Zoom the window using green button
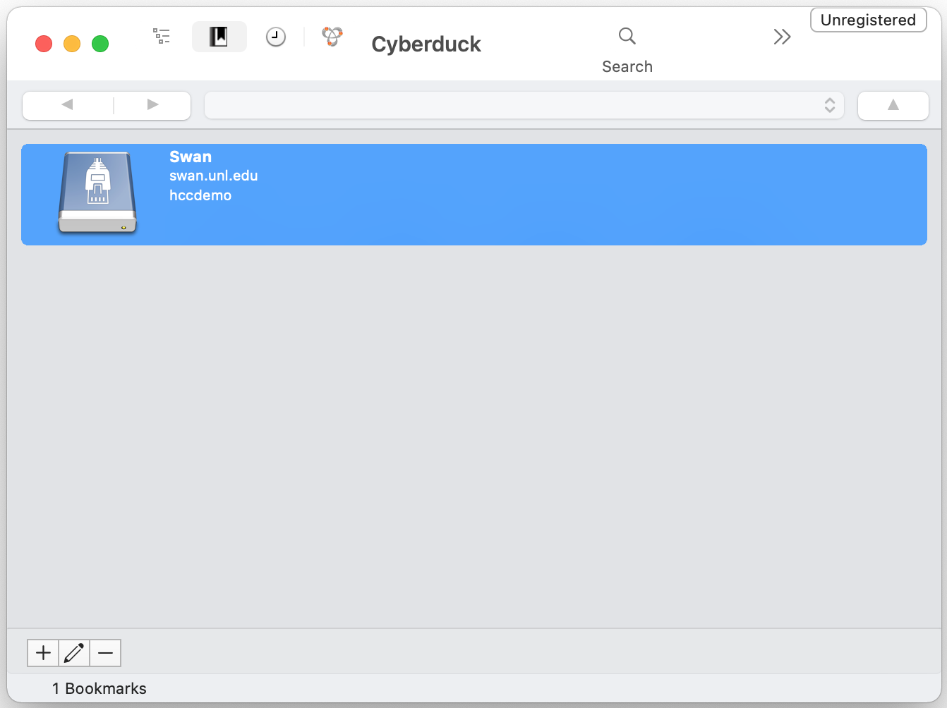The image size is (947, 708). pos(100,44)
